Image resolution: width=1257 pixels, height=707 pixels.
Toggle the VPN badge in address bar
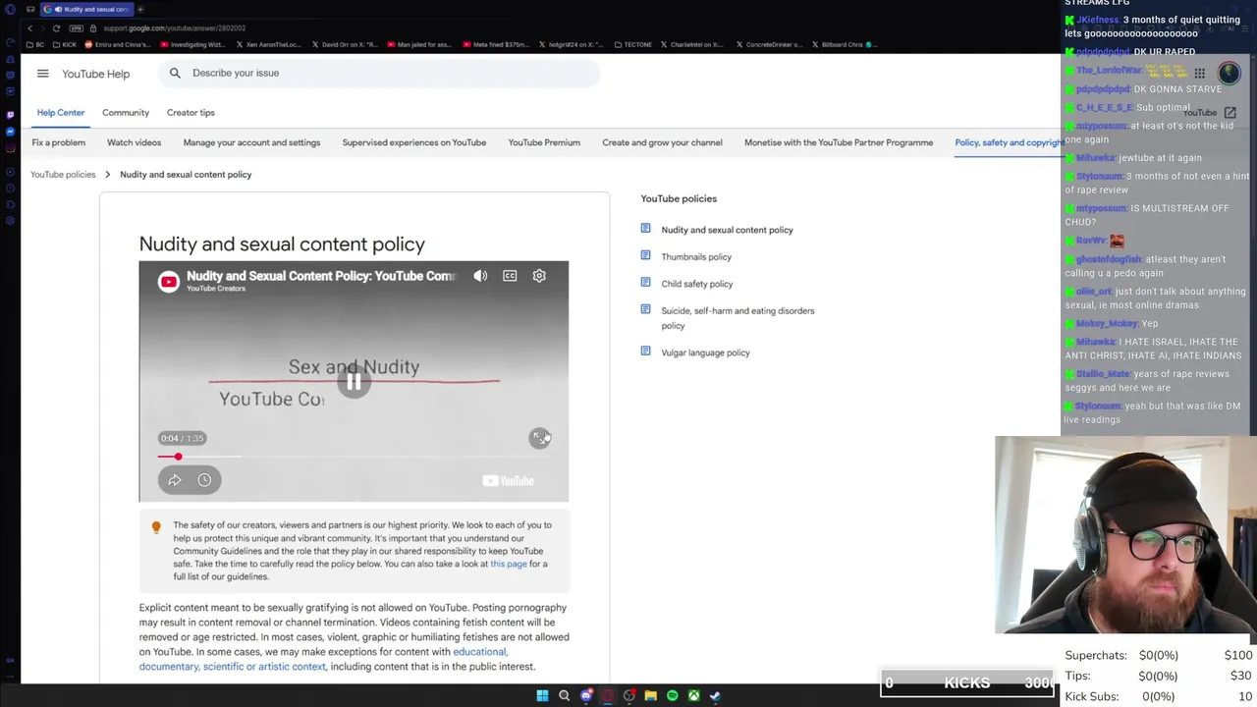pyautogui.click(x=76, y=28)
